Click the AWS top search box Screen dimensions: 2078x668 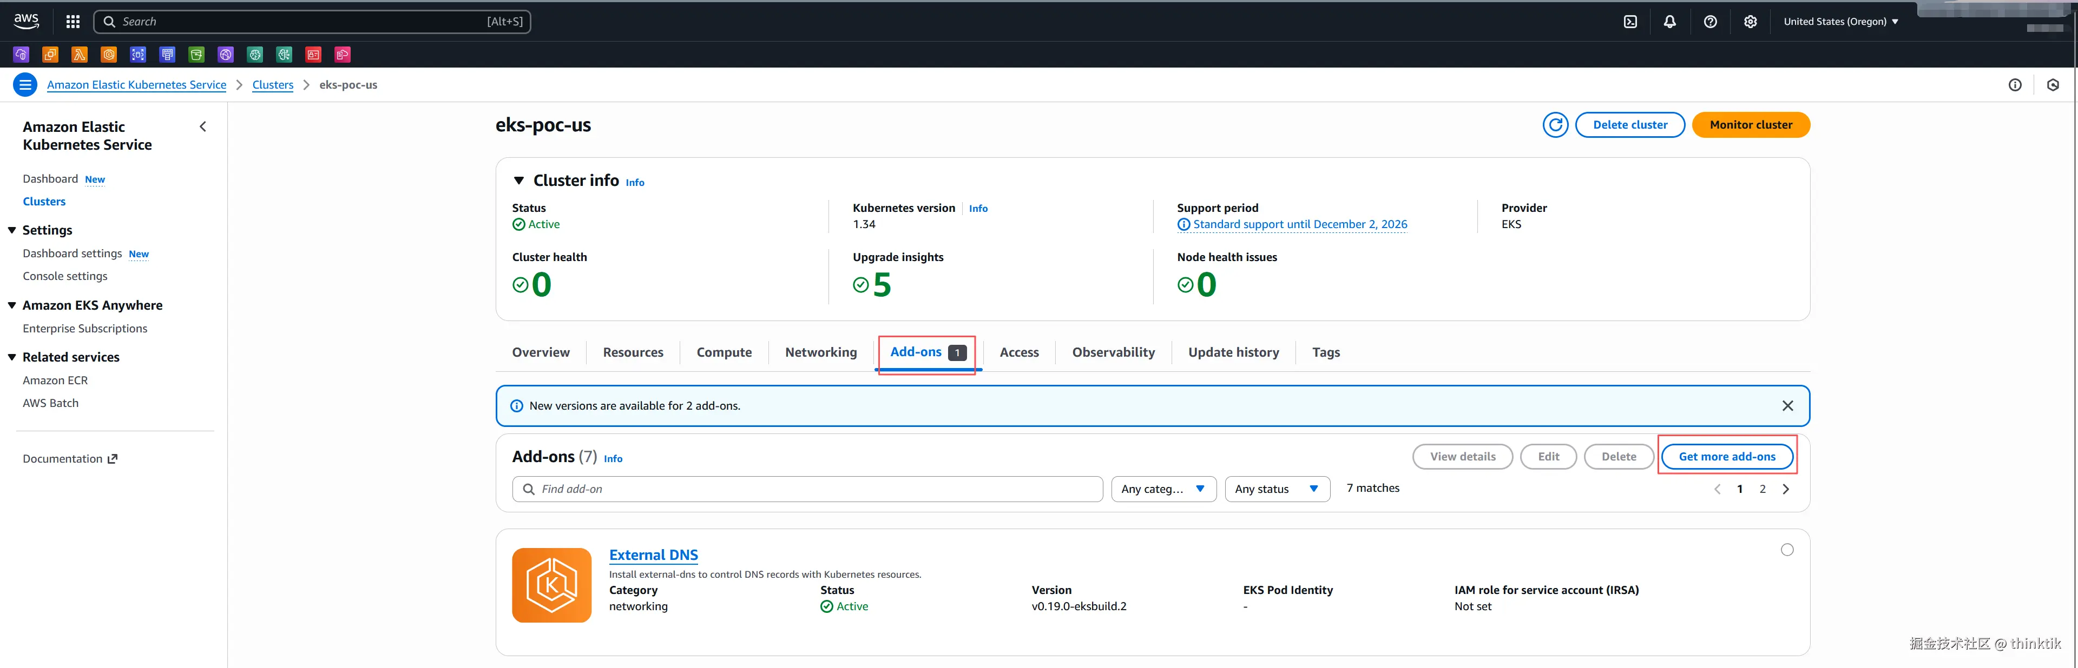pos(312,22)
